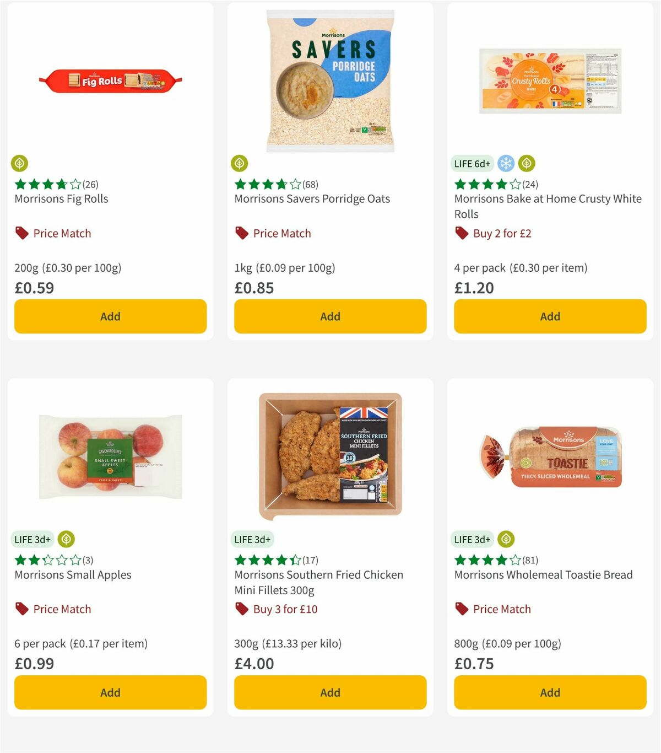
Task: Open the (68) reviews for Savers Porridge Oats
Action: (311, 184)
